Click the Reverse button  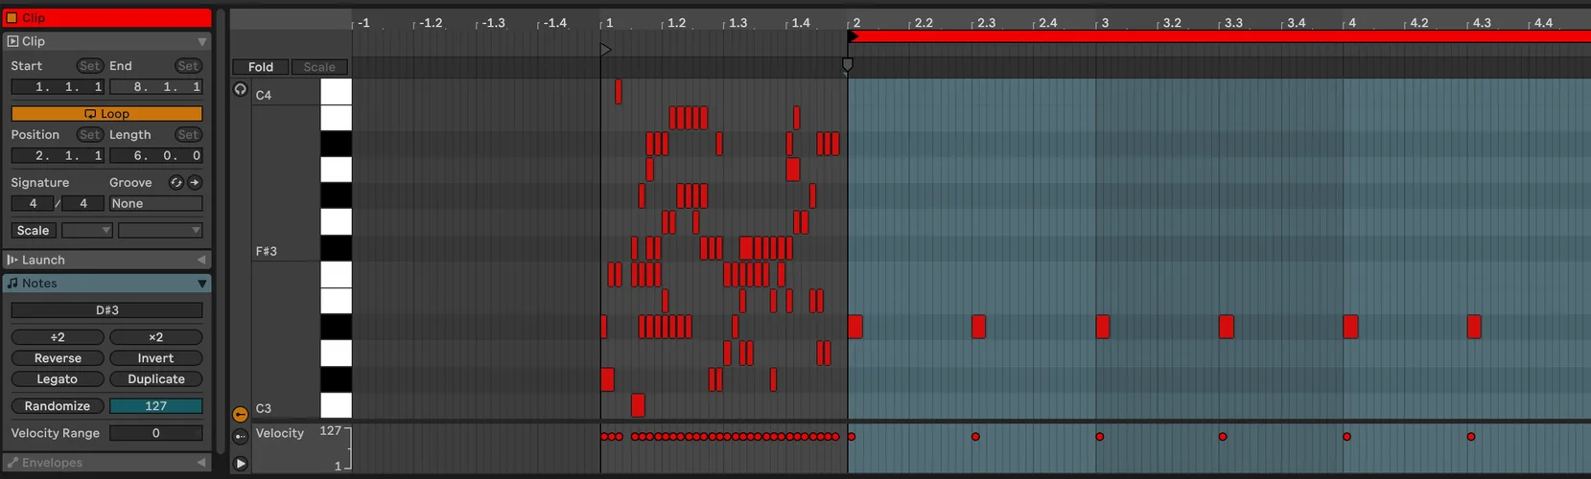tap(58, 358)
